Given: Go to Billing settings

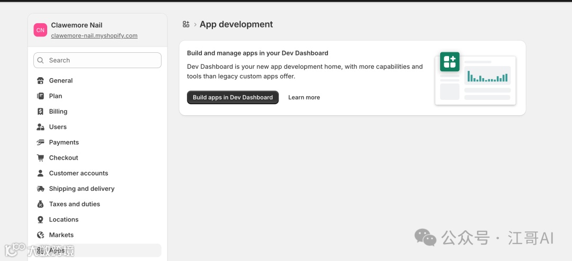Looking at the screenshot, I should tap(97, 111).
